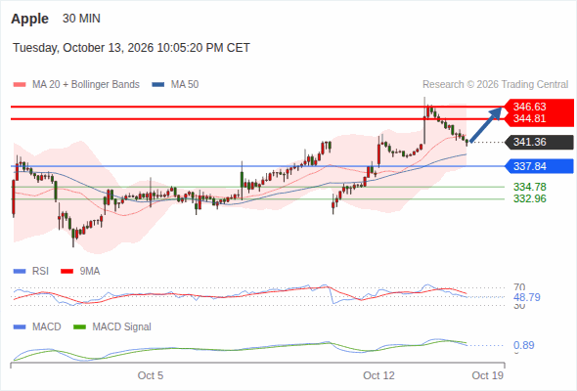Click the MACD Signal legend label
The image size is (577, 391).
pos(122,327)
